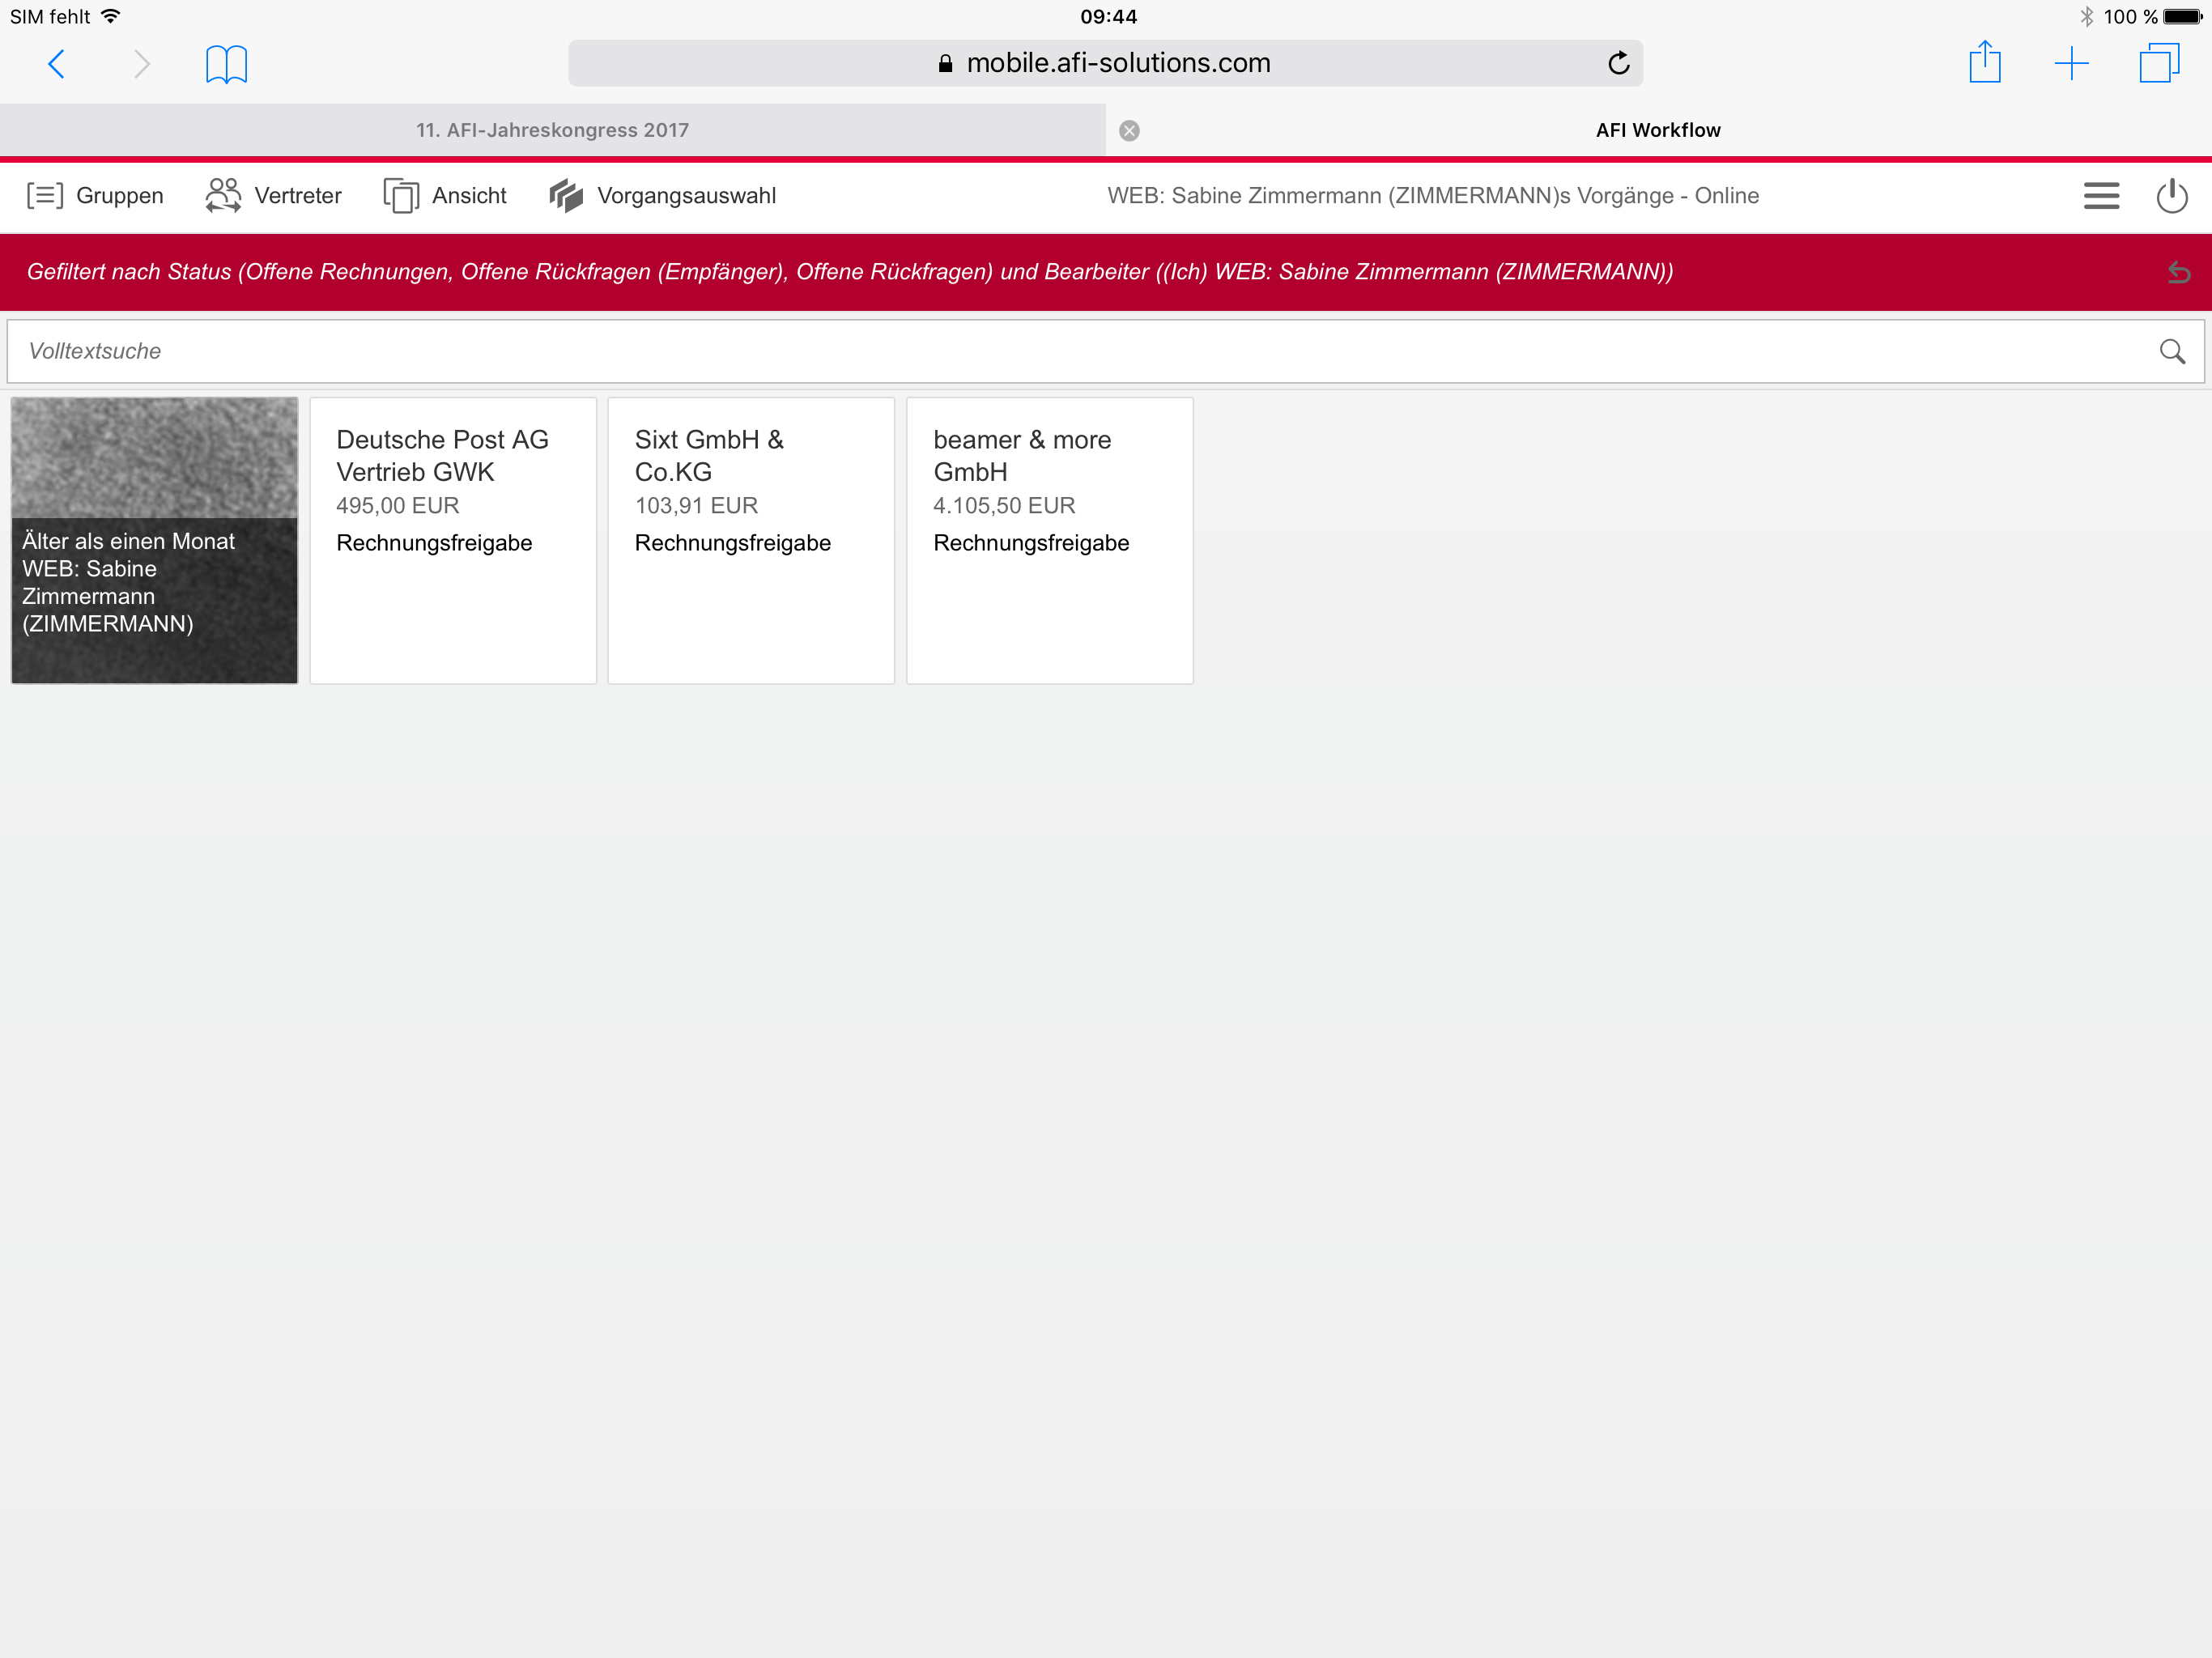This screenshot has height=1658, width=2212.
Task: Switch to 11. AFI-Jahreskongress 2017 tab
Action: click(552, 130)
